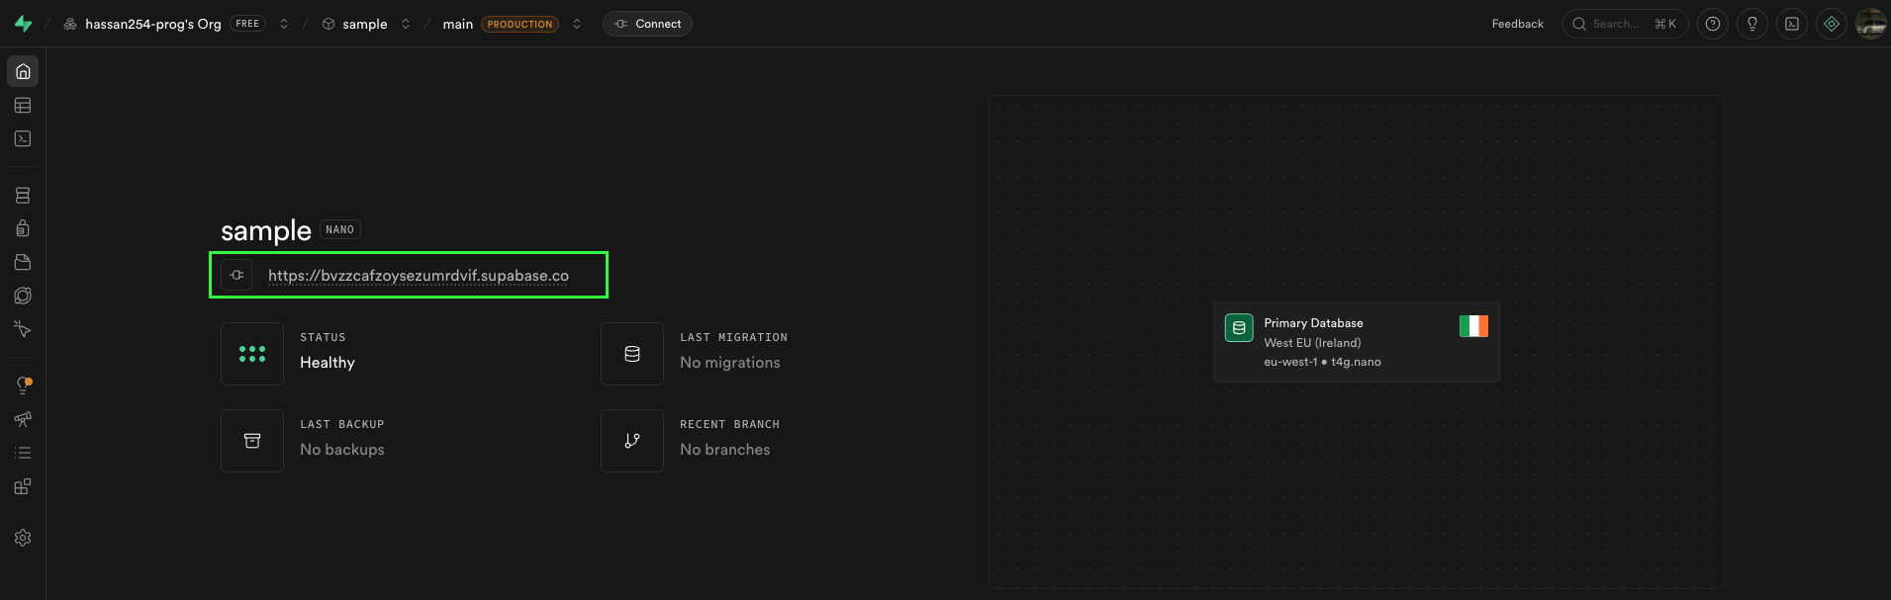The image size is (1891, 600).
Task: Click the Connect button
Action: click(647, 24)
